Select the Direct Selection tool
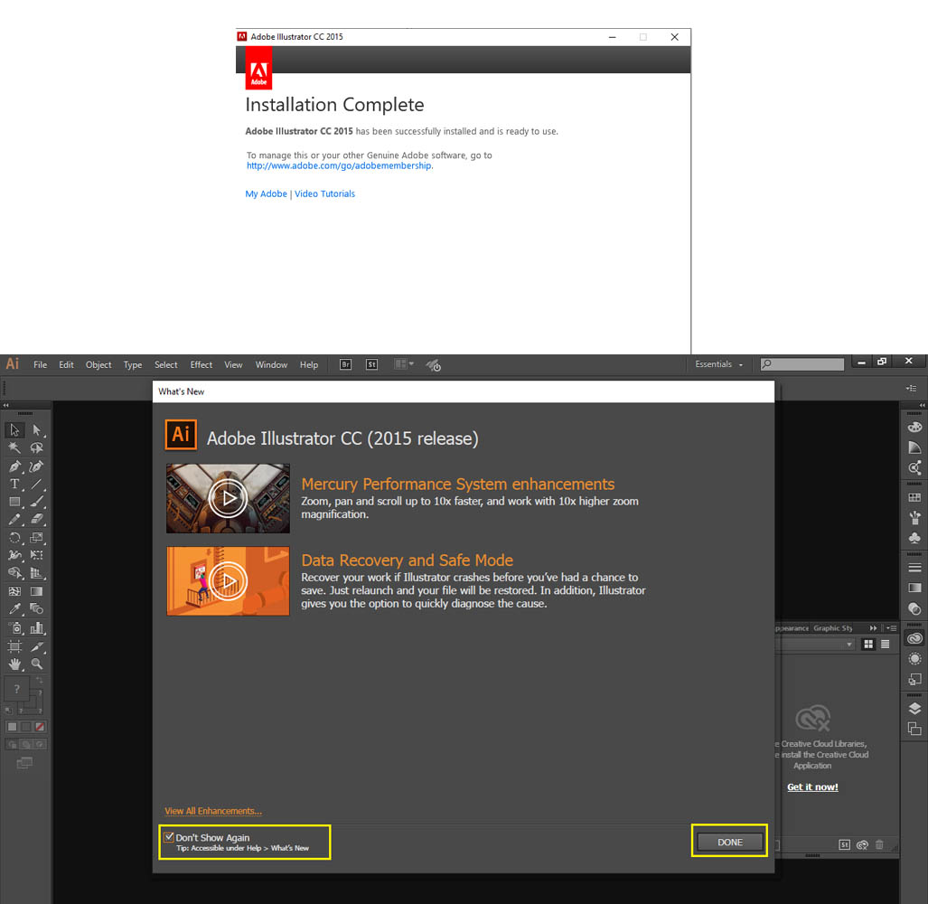 point(37,429)
